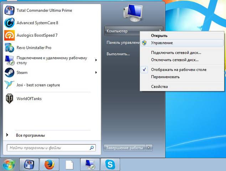Screen dimensions: 226x171
Task: Launch Advanced SystemCare 8 icon
Action: point(9,23)
